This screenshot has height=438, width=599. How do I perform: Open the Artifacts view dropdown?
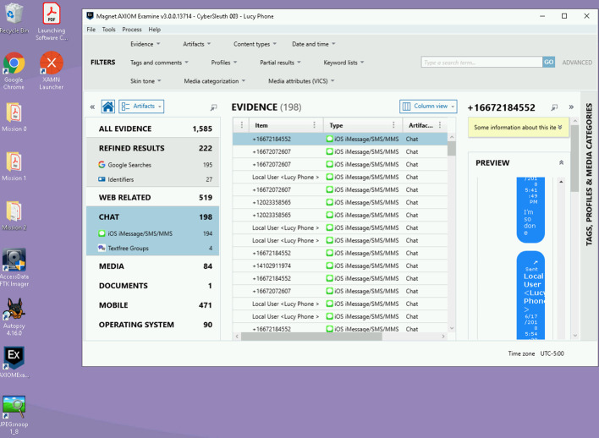point(141,107)
